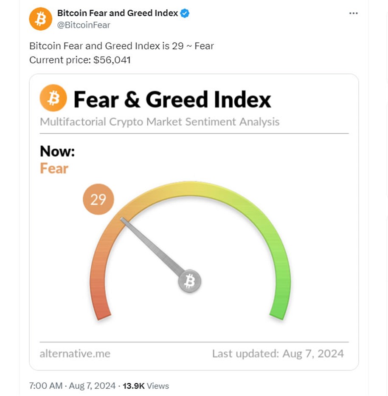
Task: Open the Bitcoin Fear and Greed Index profile name
Action: (x=118, y=13)
